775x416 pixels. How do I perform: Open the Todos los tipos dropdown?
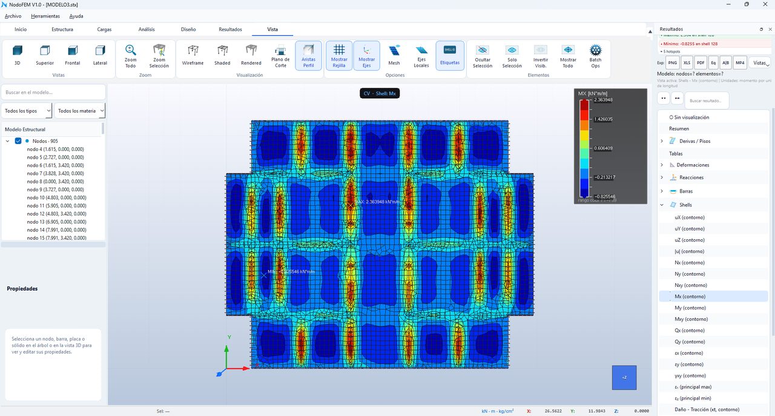tap(27, 111)
